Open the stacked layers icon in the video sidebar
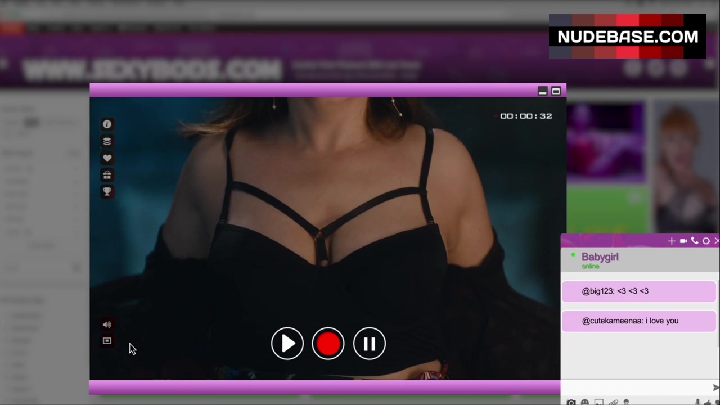This screenshot has width=720, height=405. pyautogui.click(x=107, y=141)
